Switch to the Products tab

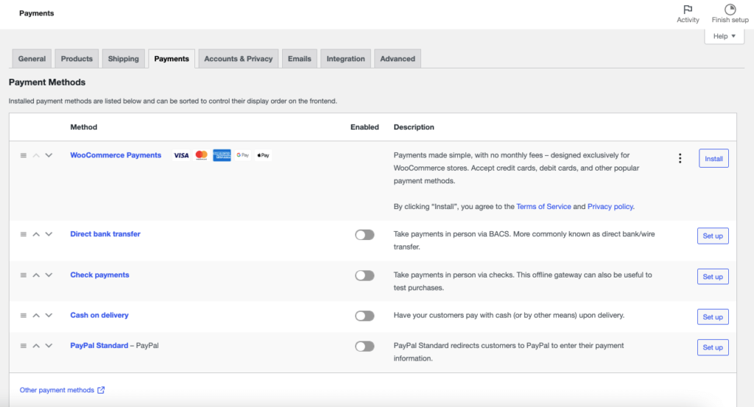coord(77,59)
